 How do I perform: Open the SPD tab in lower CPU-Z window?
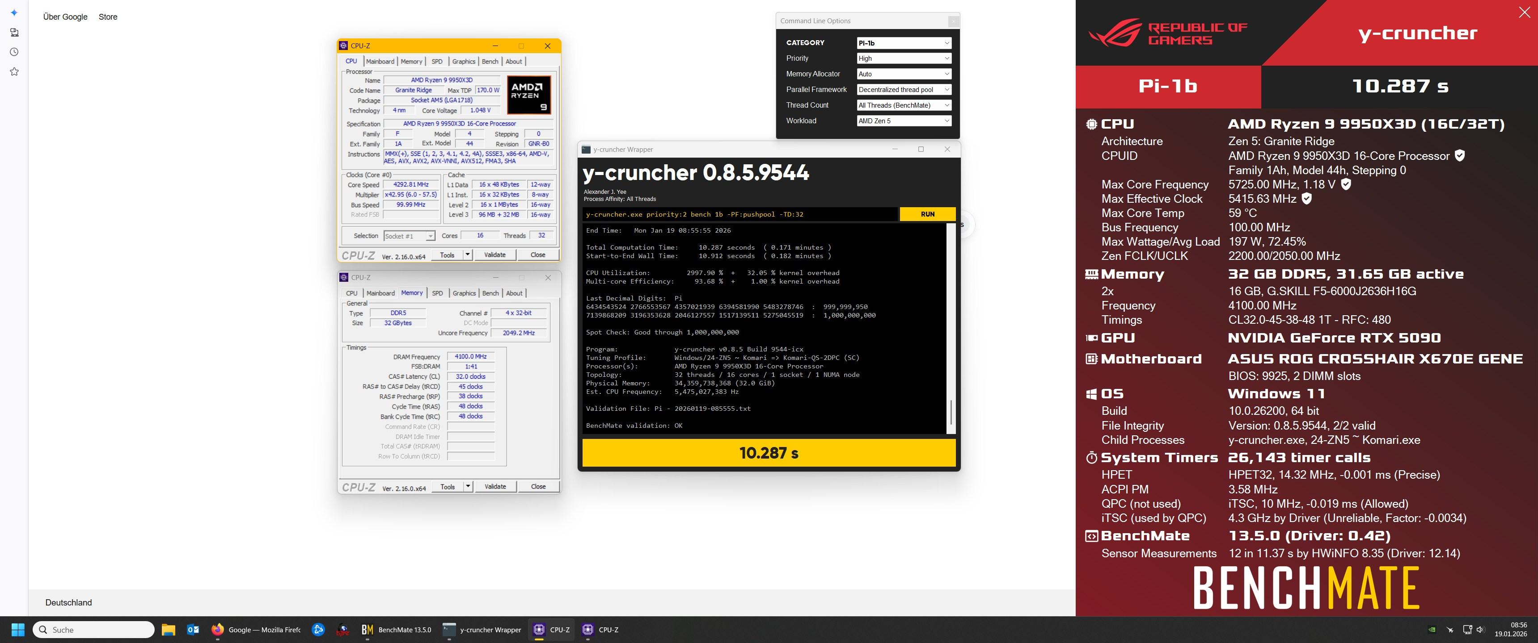pyautogui.click(x=437, y=293)
